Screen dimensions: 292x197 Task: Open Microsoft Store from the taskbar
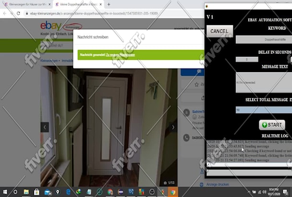(x=36, y=192)
